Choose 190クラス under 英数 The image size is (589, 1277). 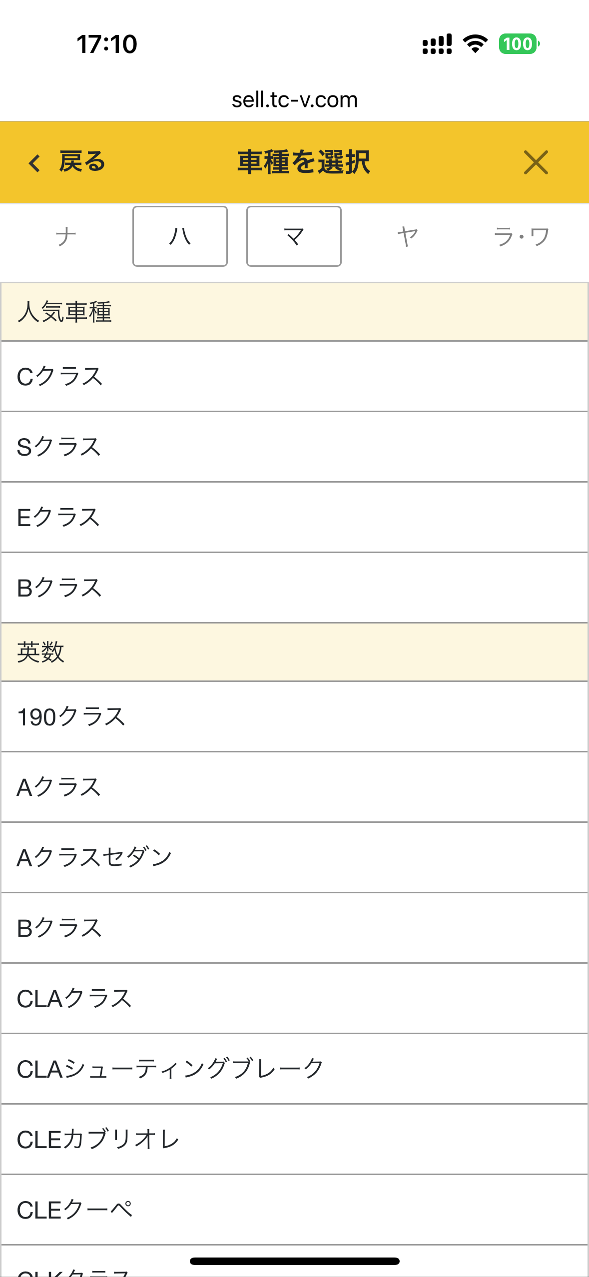294,716
